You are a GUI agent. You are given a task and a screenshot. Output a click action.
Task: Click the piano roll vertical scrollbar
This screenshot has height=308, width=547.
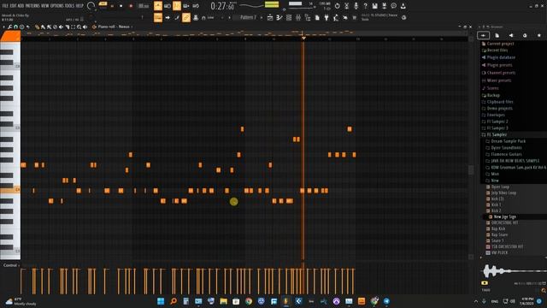[x=471, y=169]
